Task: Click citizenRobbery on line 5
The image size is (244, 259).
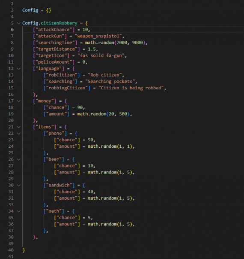Action: (59, 23)
